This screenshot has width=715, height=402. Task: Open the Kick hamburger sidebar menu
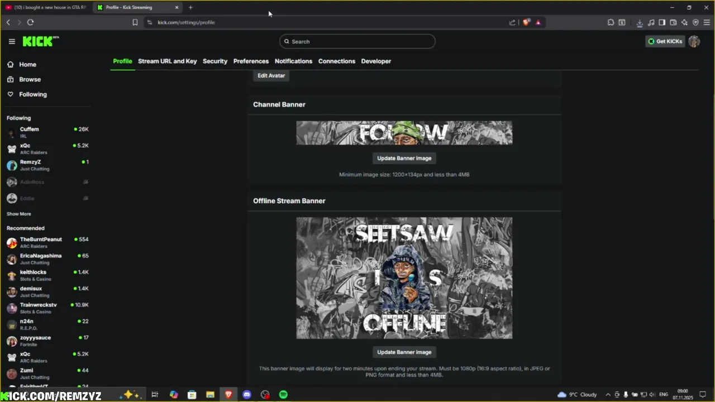(12, 41)
